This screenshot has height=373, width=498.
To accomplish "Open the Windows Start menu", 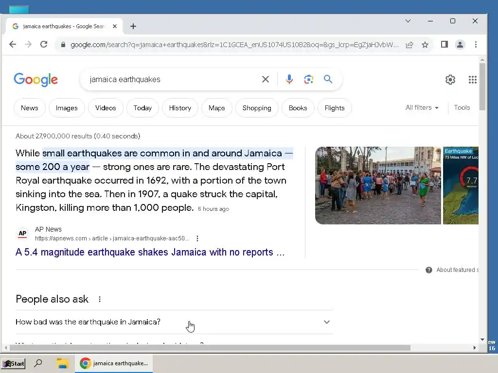I will pos(13,363).
